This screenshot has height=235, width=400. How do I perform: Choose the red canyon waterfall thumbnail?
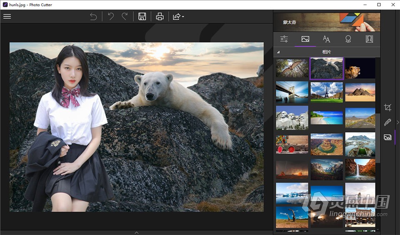360,170
